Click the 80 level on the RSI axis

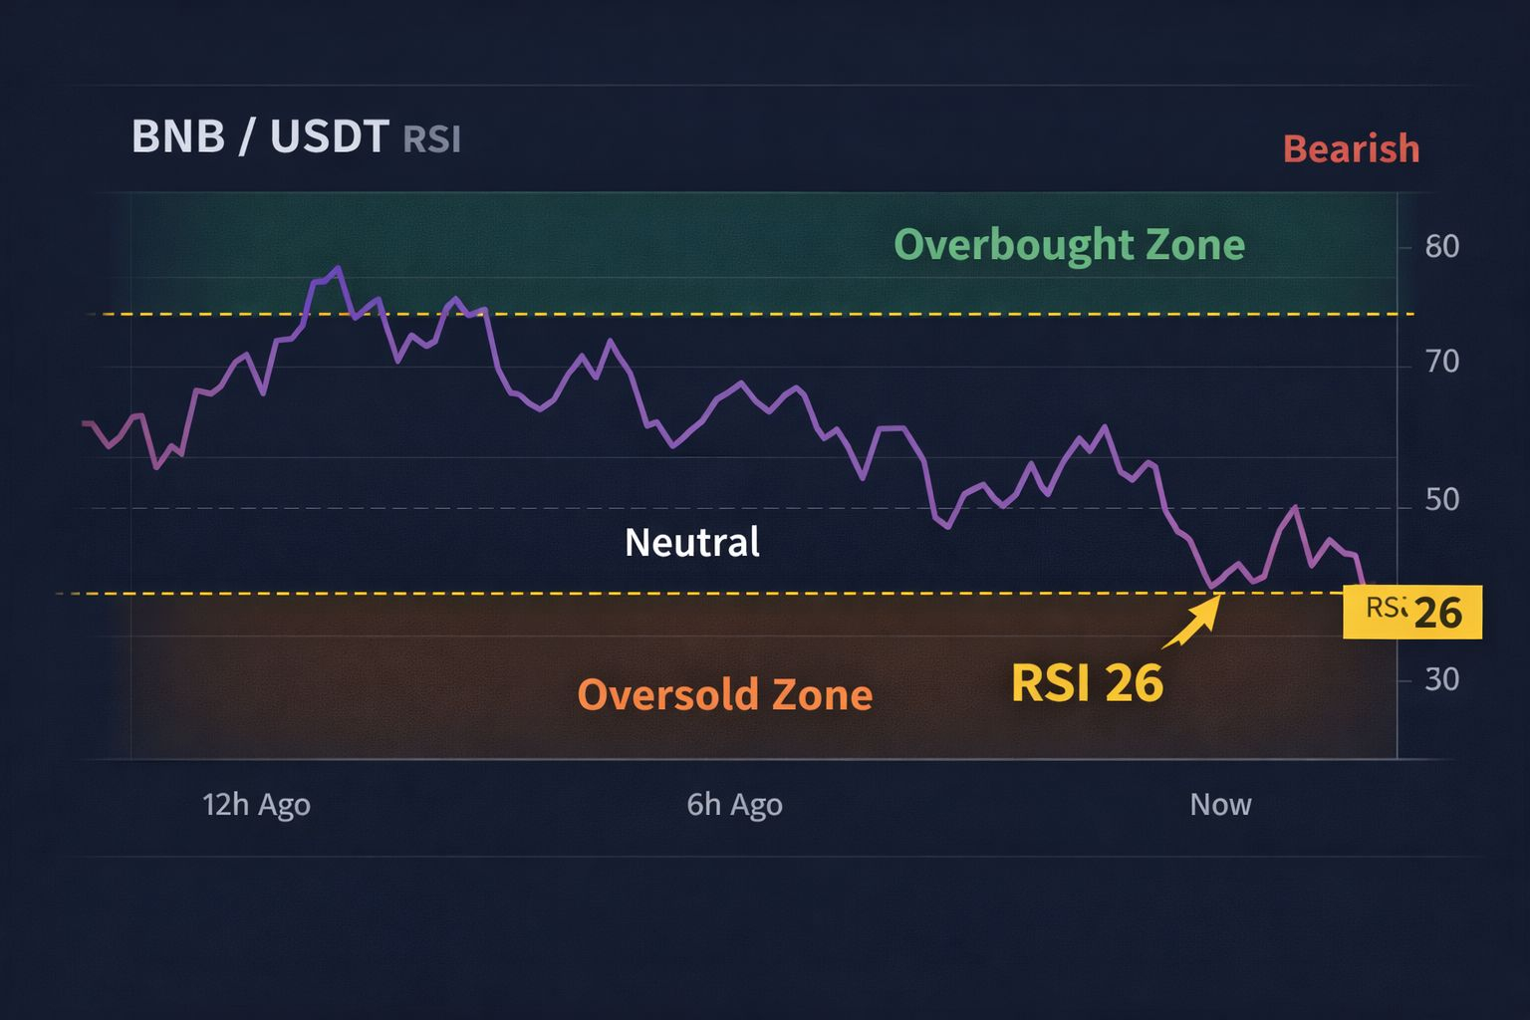pos(1441,246)
